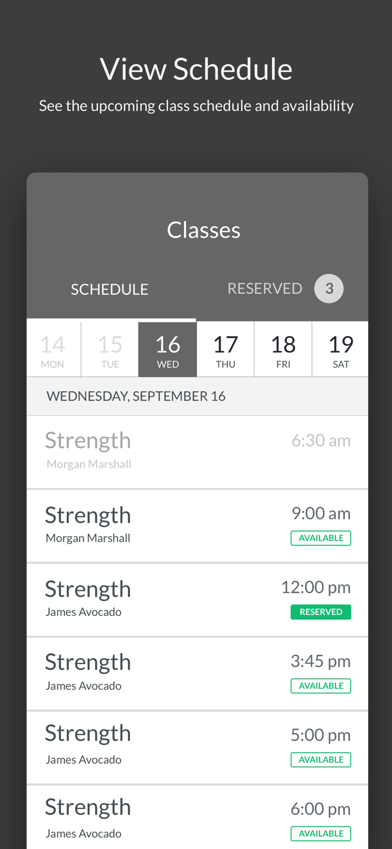The height and width of the screenshot is (849, 392).
Task: Open the 6:30 am Strength class
Action: pyautogui.click(x=88, y=441)
